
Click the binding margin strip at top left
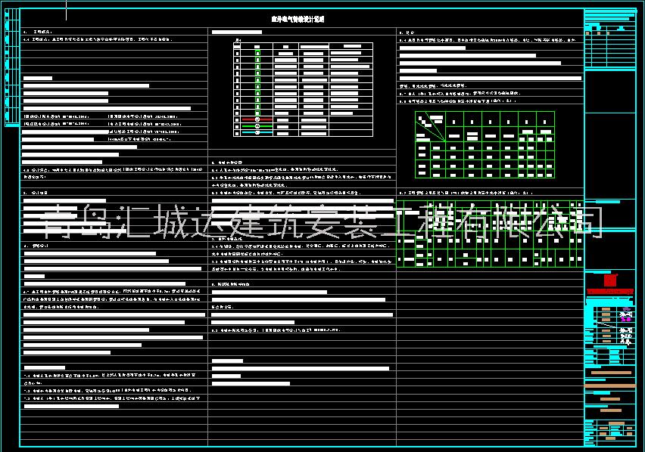9,60
